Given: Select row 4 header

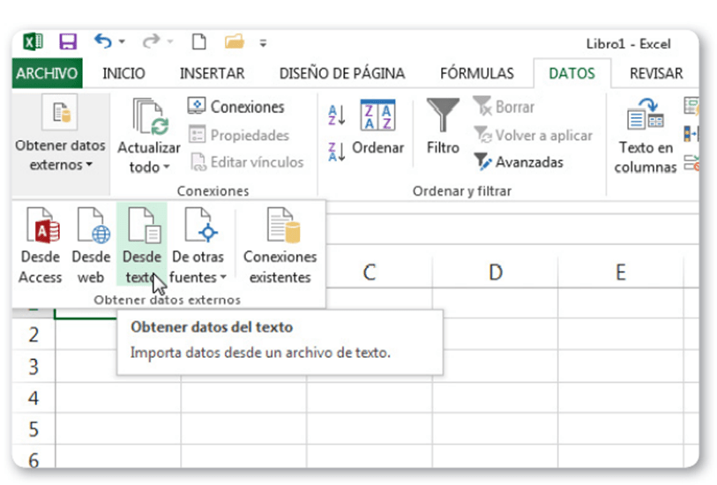Looking at the screenshot, I should (x=34, y=399).
